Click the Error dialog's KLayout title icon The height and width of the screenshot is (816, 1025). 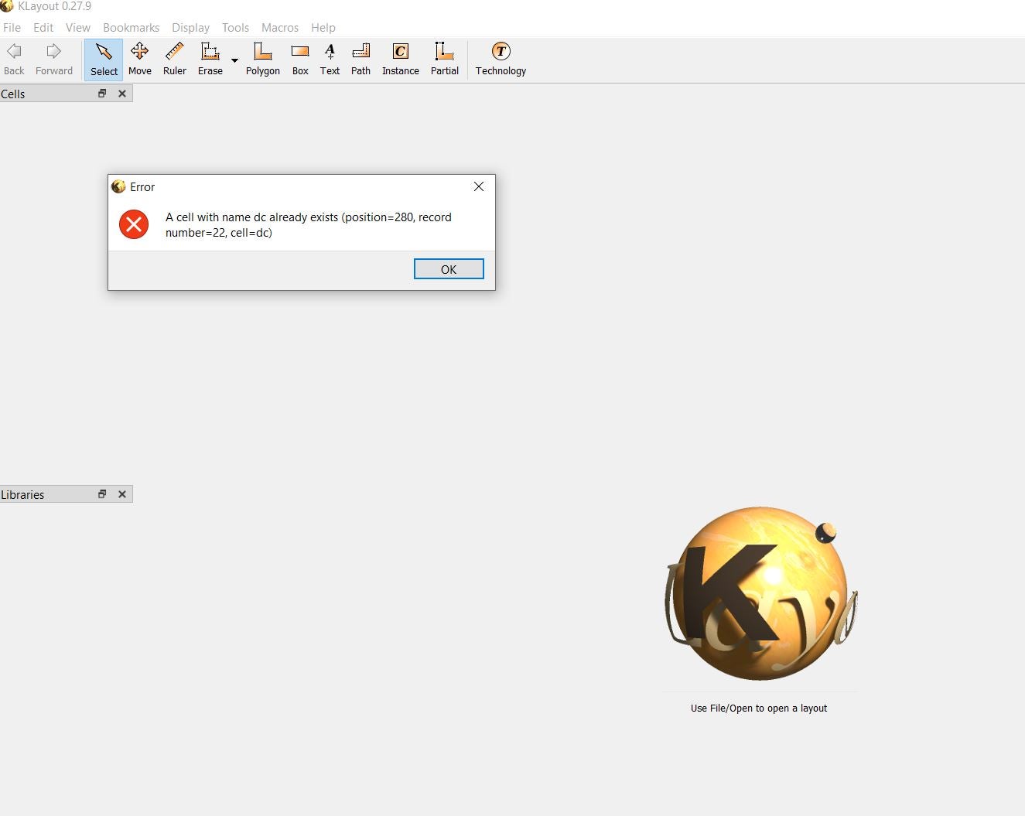[118, 186]
